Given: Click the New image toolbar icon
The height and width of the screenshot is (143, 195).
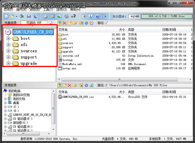Looking at the screenshot, I should (x=7, y=16).
